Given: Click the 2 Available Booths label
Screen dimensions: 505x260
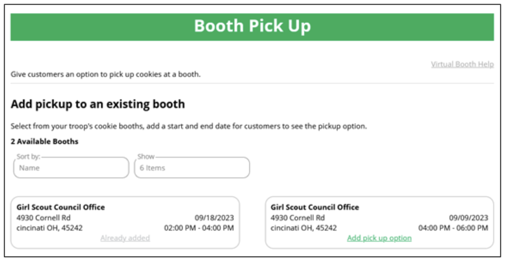Looking at the screenshot, I should pyautogui.click(x=44, y=141).
